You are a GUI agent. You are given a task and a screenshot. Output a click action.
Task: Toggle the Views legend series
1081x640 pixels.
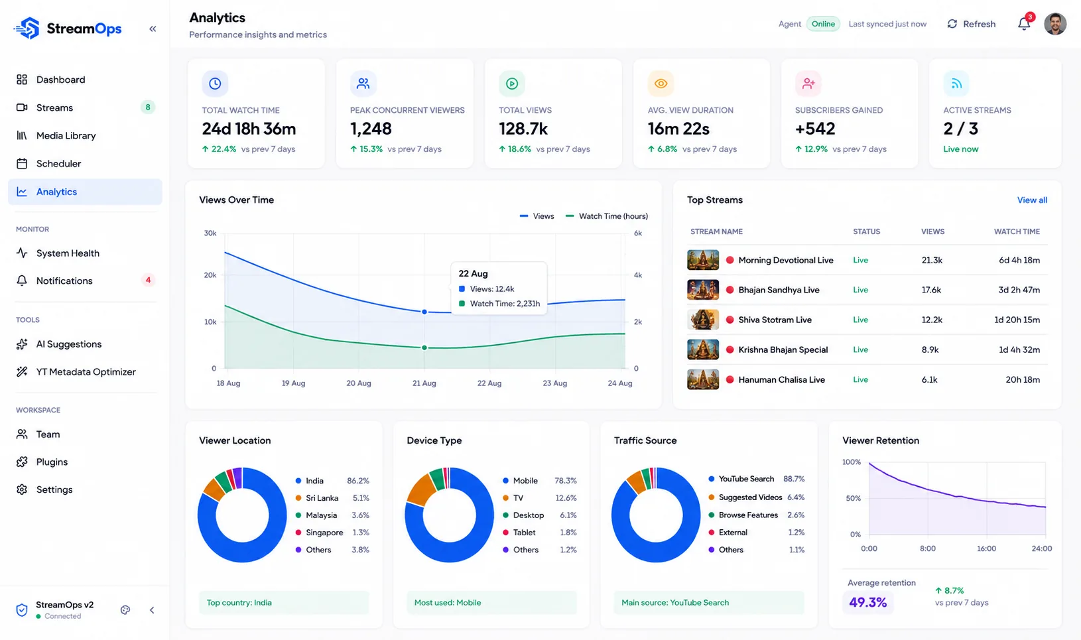tap(537, 216)
